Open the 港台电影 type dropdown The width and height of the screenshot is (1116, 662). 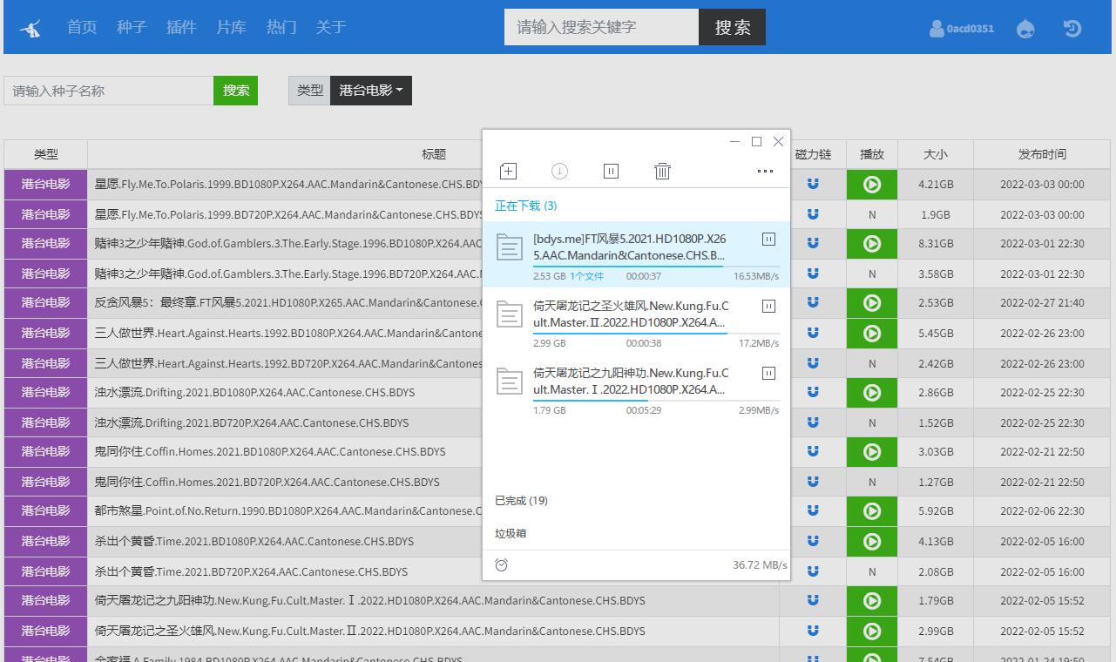click(370, 91)
